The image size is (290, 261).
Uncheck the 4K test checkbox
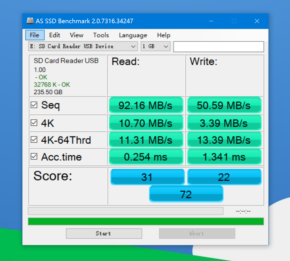tap(34, 122)
